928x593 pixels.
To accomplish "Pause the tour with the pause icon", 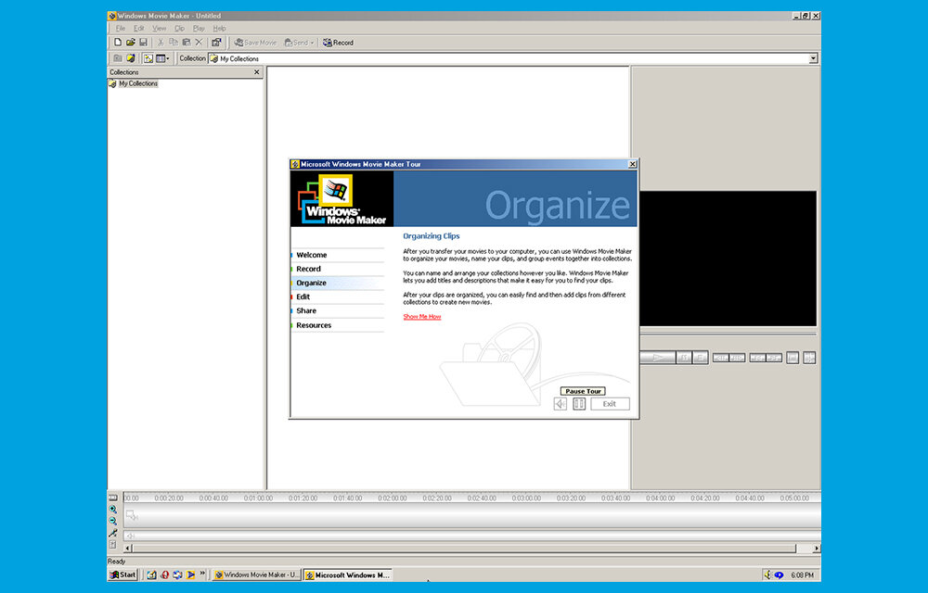I will pyautogui.click(x=579, y=404).
